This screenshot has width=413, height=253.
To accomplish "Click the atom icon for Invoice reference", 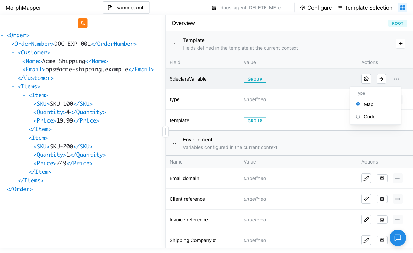I will coord(382,220).
